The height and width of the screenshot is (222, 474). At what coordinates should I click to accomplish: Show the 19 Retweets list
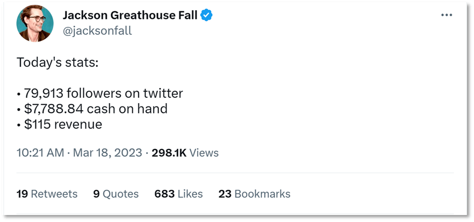[x=47, y=194]
